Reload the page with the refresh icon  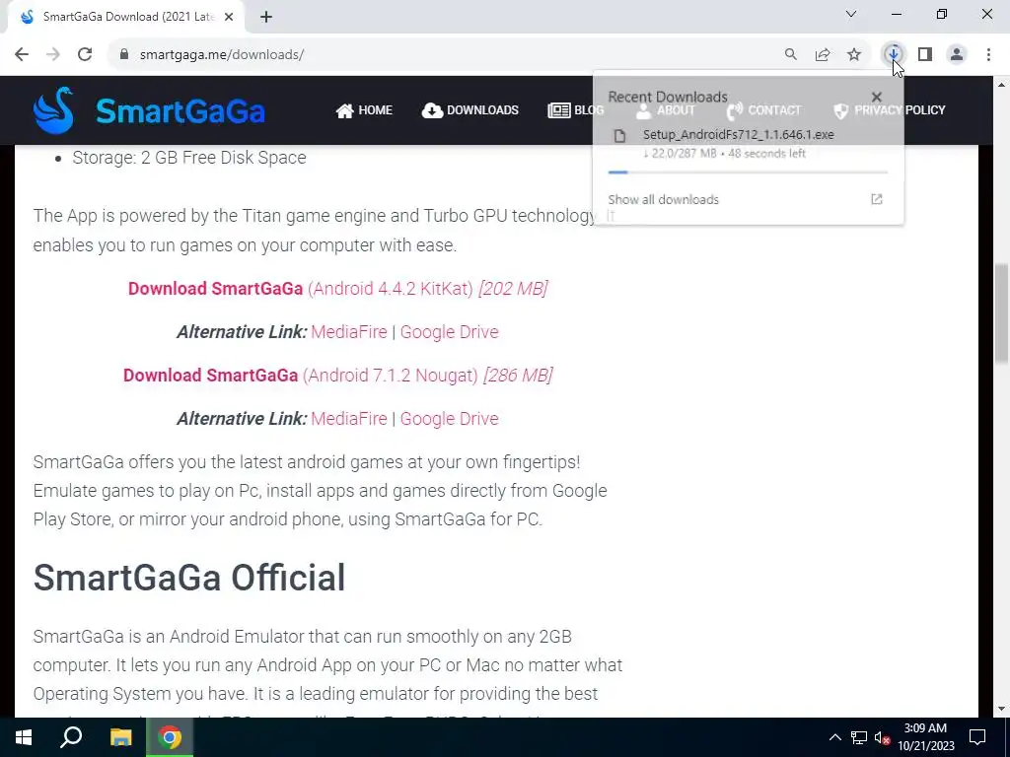tap(85, 55)
